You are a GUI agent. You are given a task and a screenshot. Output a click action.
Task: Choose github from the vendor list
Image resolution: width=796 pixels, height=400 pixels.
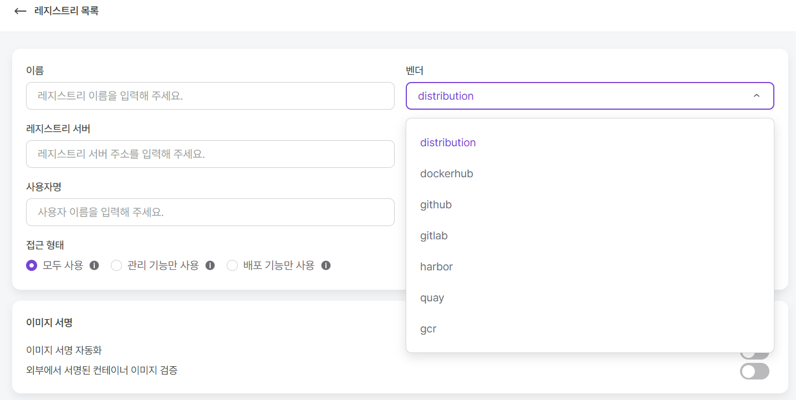pos(590,204)
